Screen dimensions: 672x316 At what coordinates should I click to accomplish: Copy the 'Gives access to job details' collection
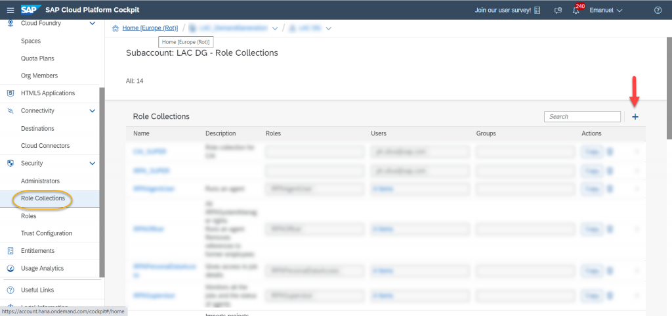coord(592,271)
